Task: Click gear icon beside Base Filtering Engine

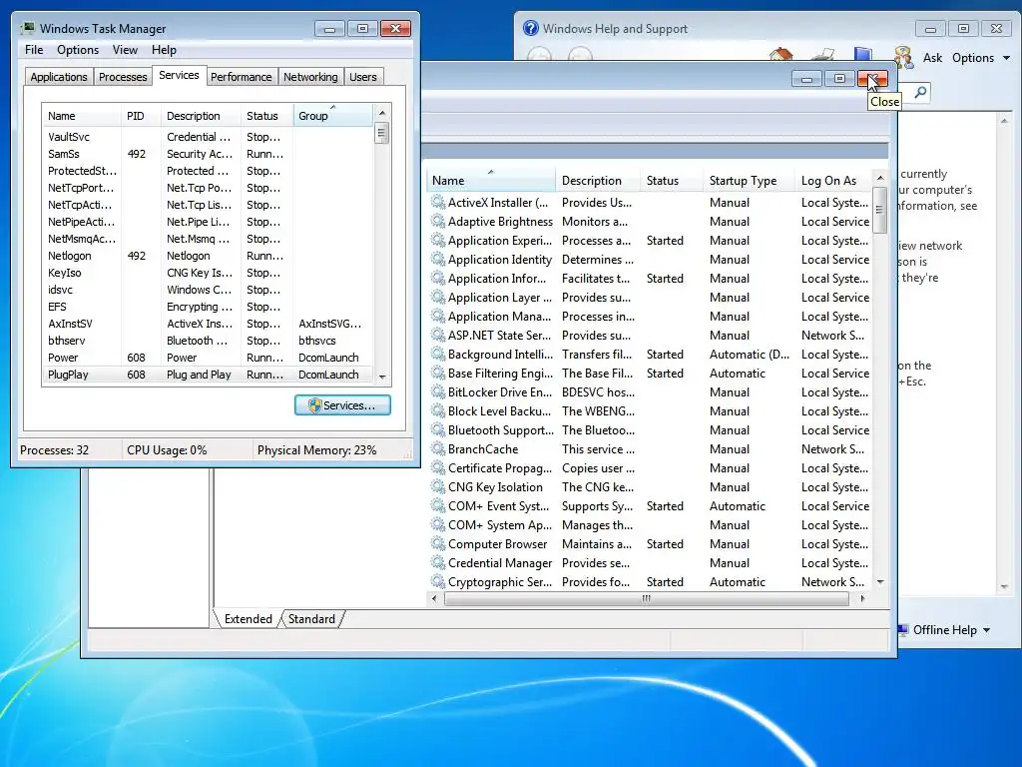Action: [438, 374]
